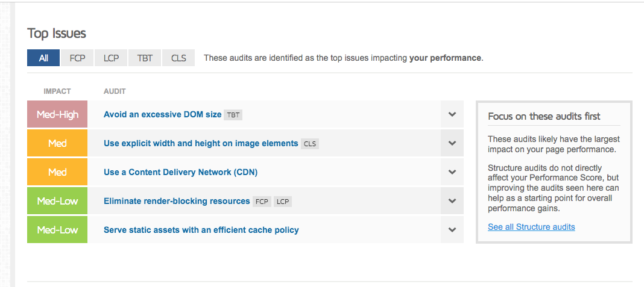Click 'Eliminate render-blocking resources' audit title
644x287 pixels.
pos(177,201)
